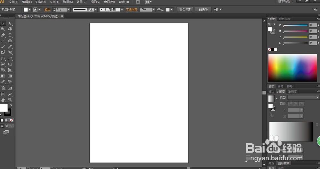Select the Symbol Sprayer tool

(x=3, y=88)
